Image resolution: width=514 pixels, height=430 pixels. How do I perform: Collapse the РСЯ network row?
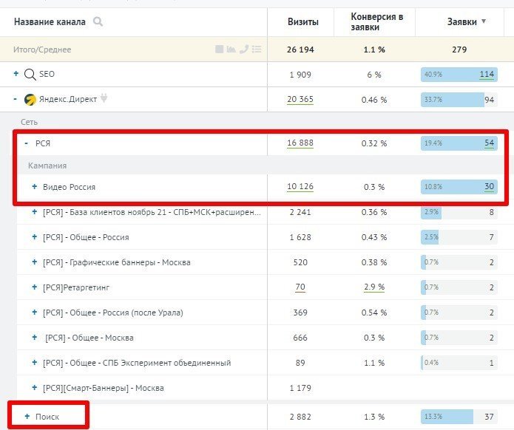coord(27,143)
